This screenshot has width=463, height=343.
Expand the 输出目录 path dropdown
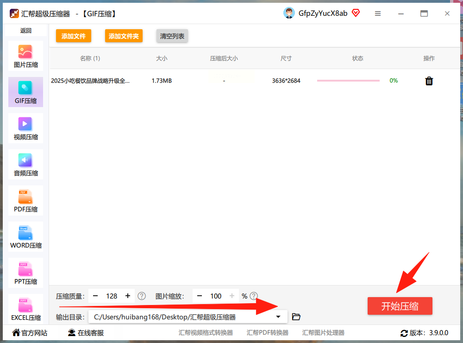278,317
